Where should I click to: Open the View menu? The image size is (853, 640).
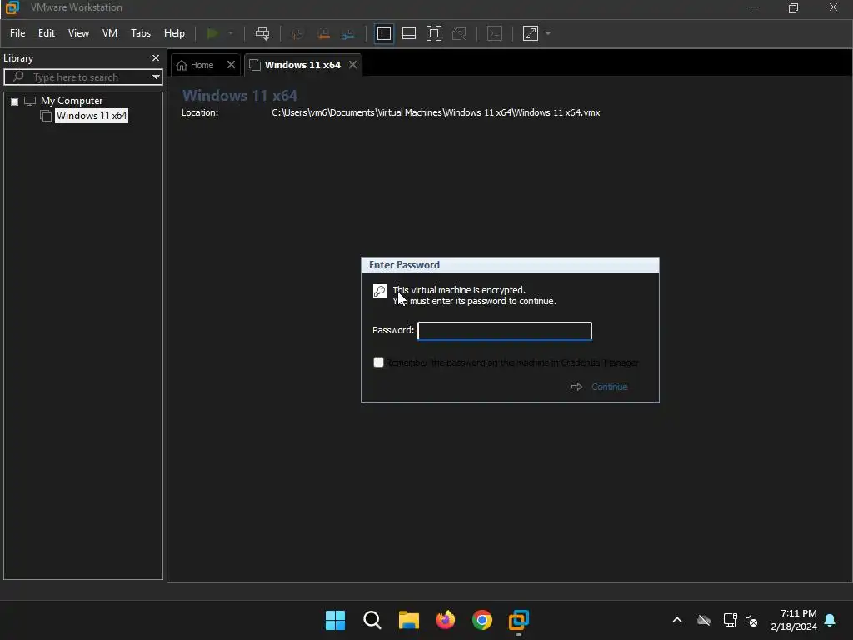78,33
